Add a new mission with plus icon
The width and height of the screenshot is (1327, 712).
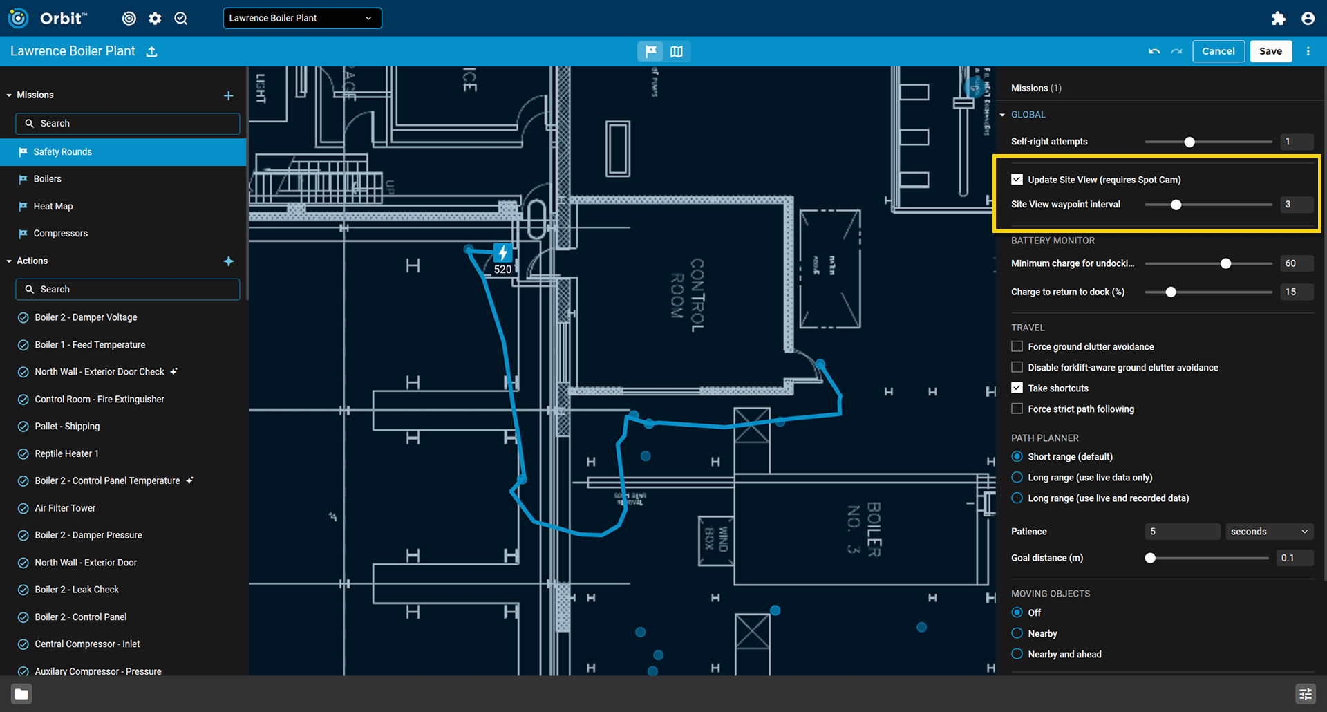pos(229,95)
